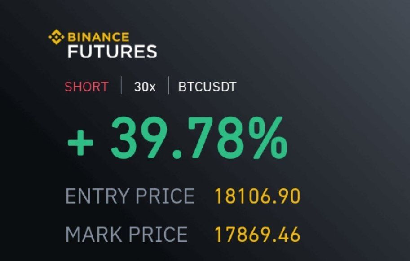Screen dimensions: 410x261
Task: Click the decimal dot in the ROI figure
Action: click(177, 155)
